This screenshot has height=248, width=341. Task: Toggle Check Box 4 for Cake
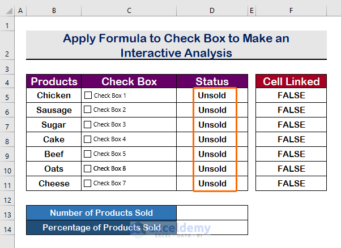[88, 140]
